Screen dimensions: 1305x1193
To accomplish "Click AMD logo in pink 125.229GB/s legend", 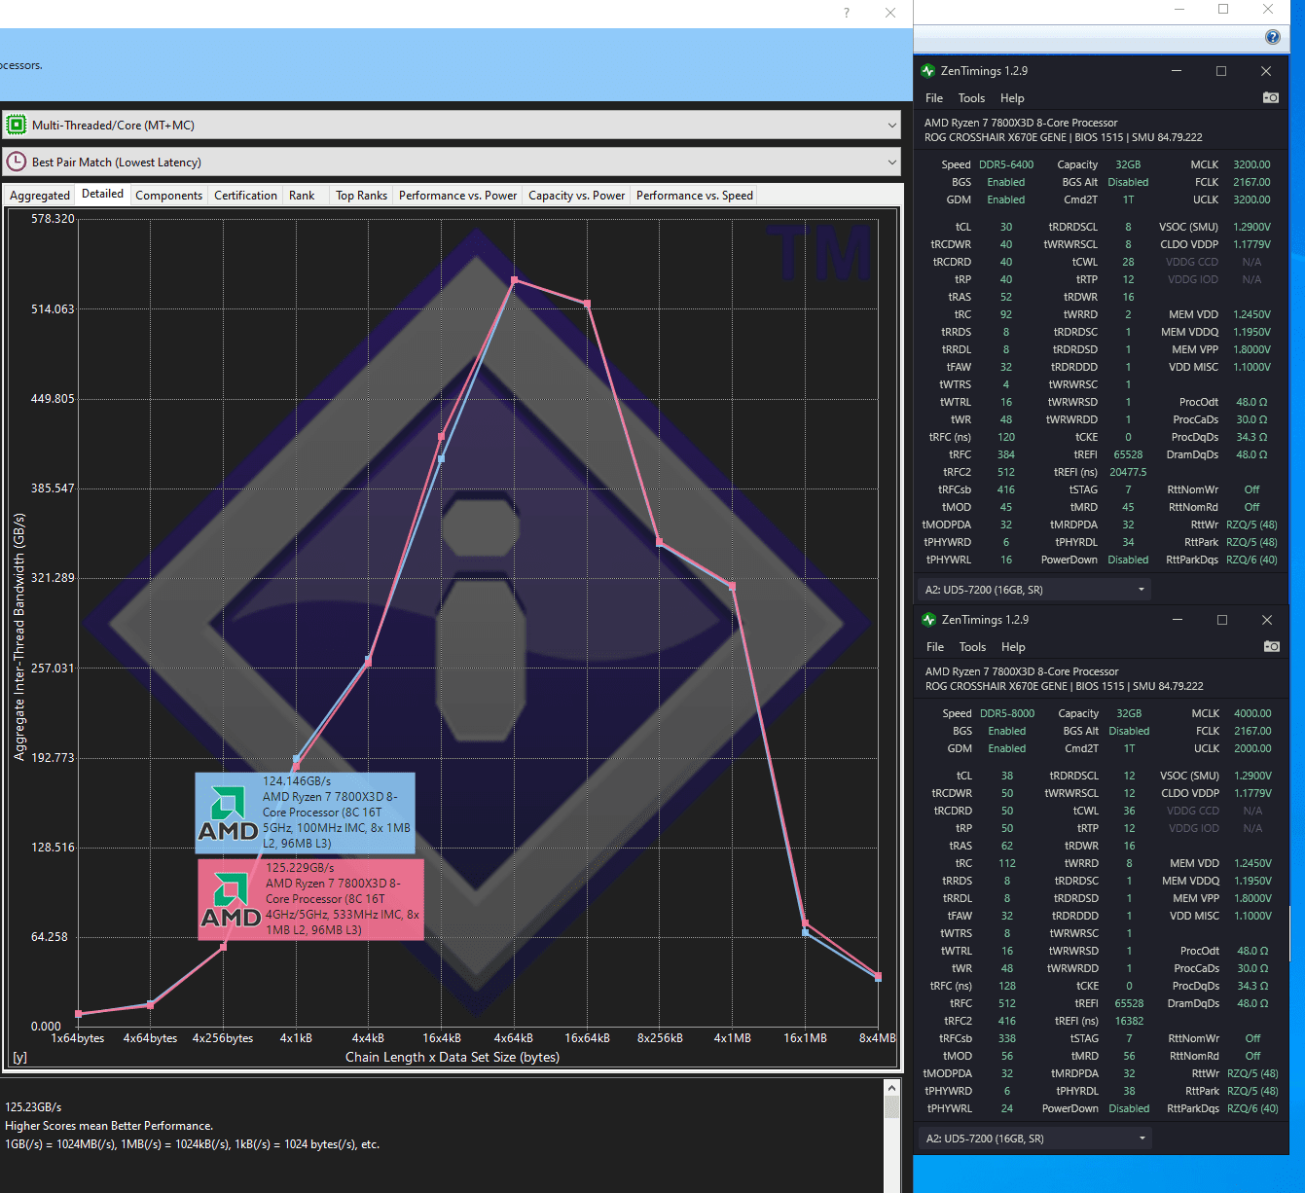I will tap(231, 900).
